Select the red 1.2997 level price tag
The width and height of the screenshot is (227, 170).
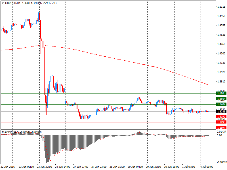tap(221, 128)
